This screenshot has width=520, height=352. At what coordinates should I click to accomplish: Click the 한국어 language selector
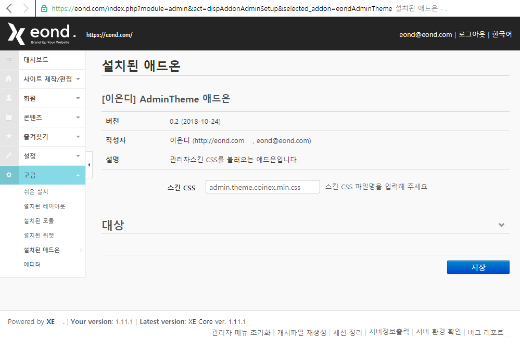(x=502, y=34)
